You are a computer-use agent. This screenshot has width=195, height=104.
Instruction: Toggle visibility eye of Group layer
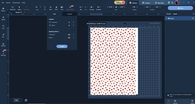tap(193, 19)
